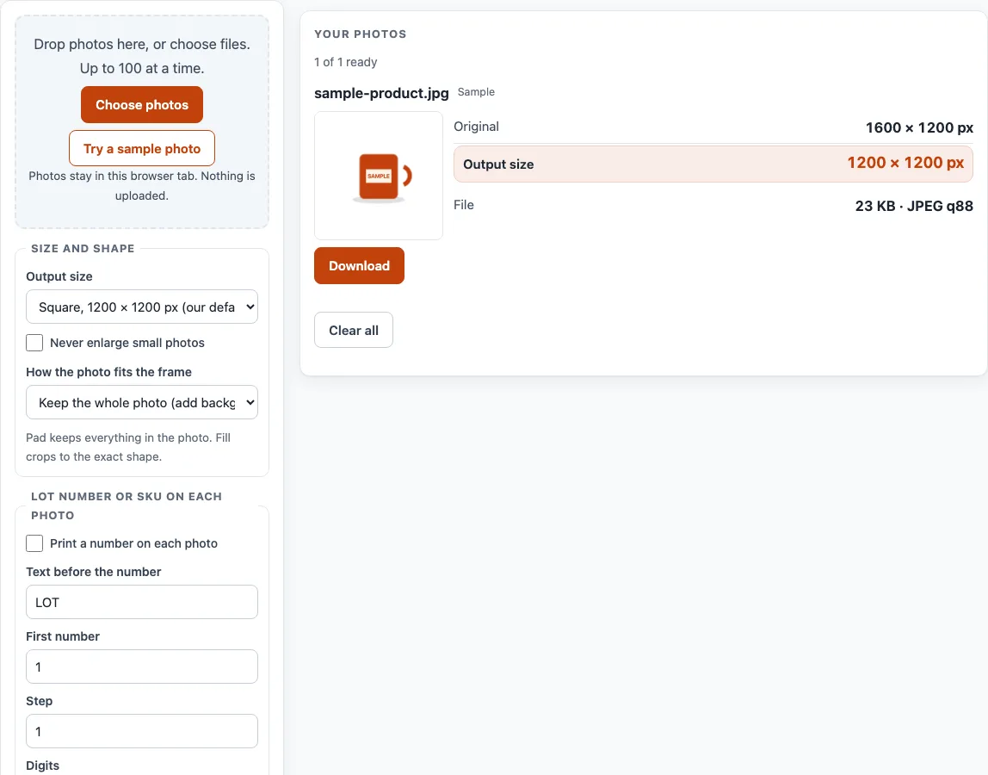This screenshot has width=988, height=775.
Task: Select the 1 of 1 ready status
Action: (x=346, y=62)
